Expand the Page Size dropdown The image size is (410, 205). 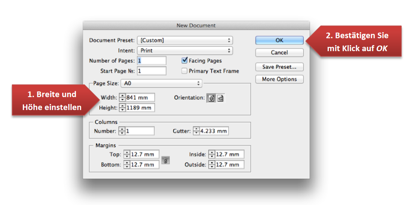161,83
